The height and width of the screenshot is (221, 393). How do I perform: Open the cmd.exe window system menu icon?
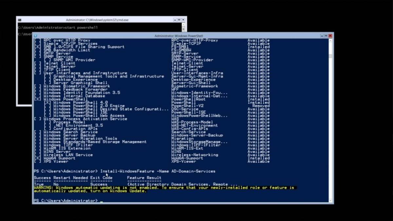coord(19,20)
